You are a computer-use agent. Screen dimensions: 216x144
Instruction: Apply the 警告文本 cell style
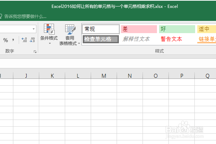tap(177, 39)
